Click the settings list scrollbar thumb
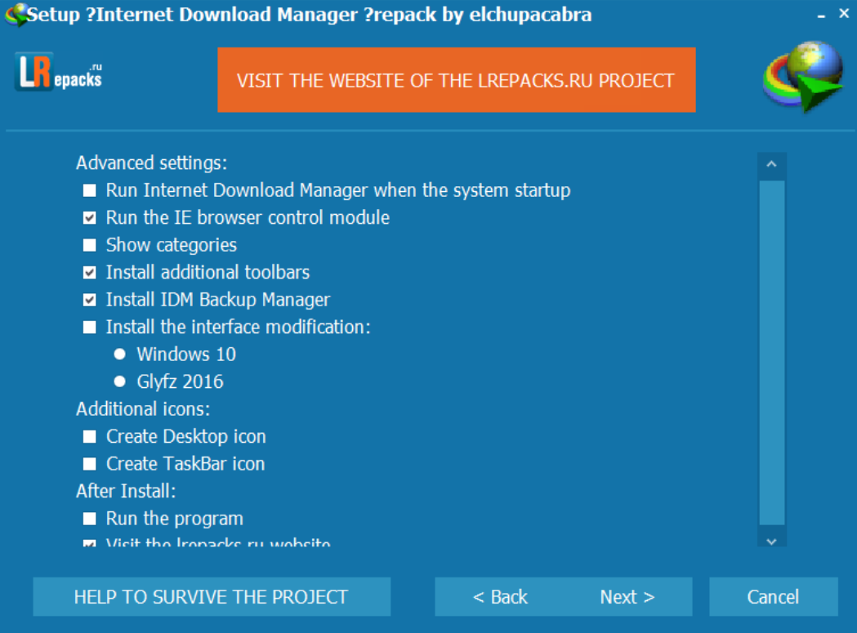857x633 pixels. tap(772, 353)
